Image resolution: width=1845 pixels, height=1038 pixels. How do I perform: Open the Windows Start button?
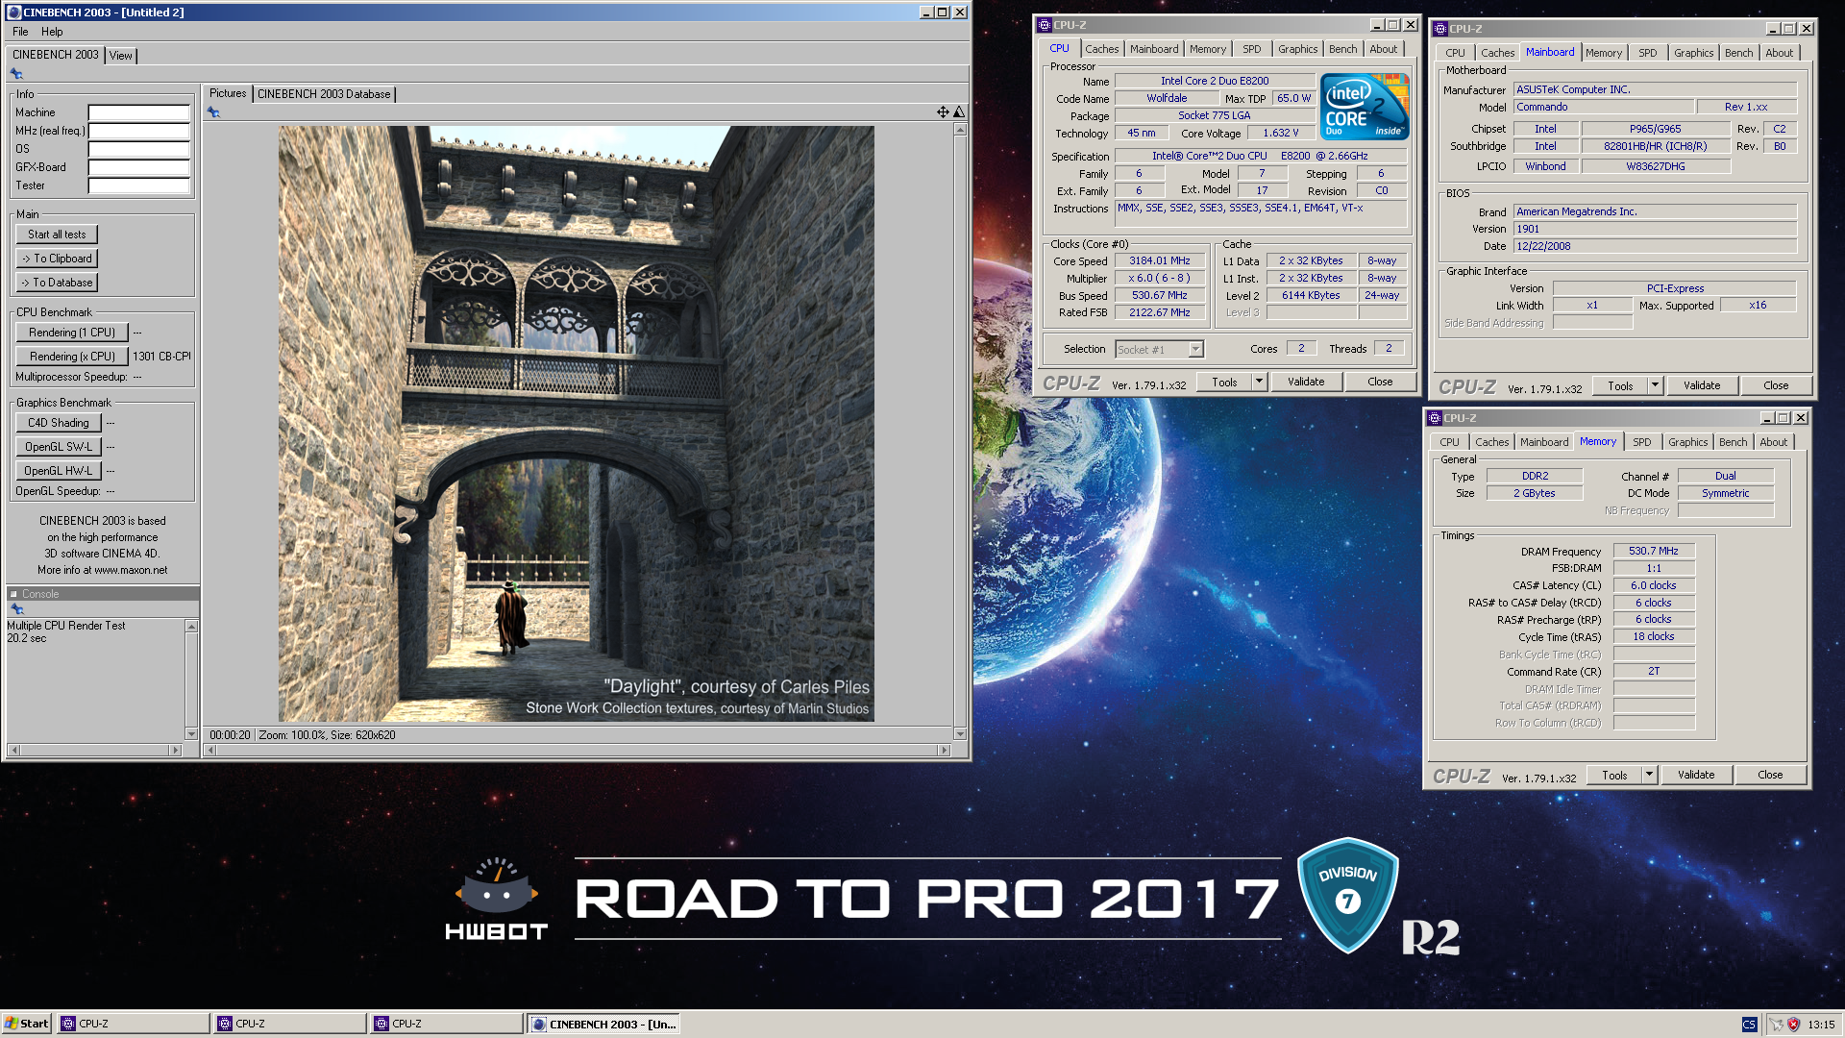click(27, 1024)
